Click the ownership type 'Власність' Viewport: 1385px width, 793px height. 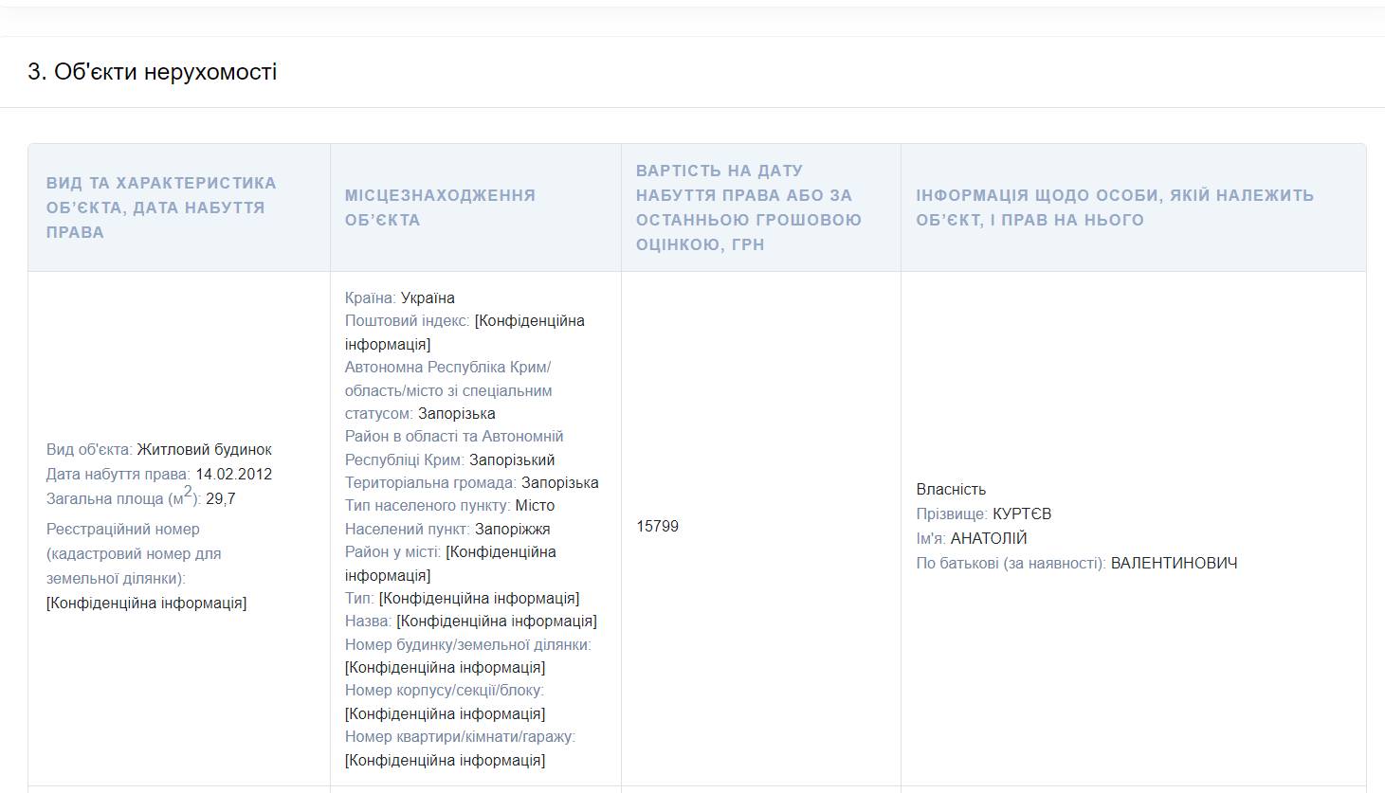pyautogui.click(x=951, y=489)
